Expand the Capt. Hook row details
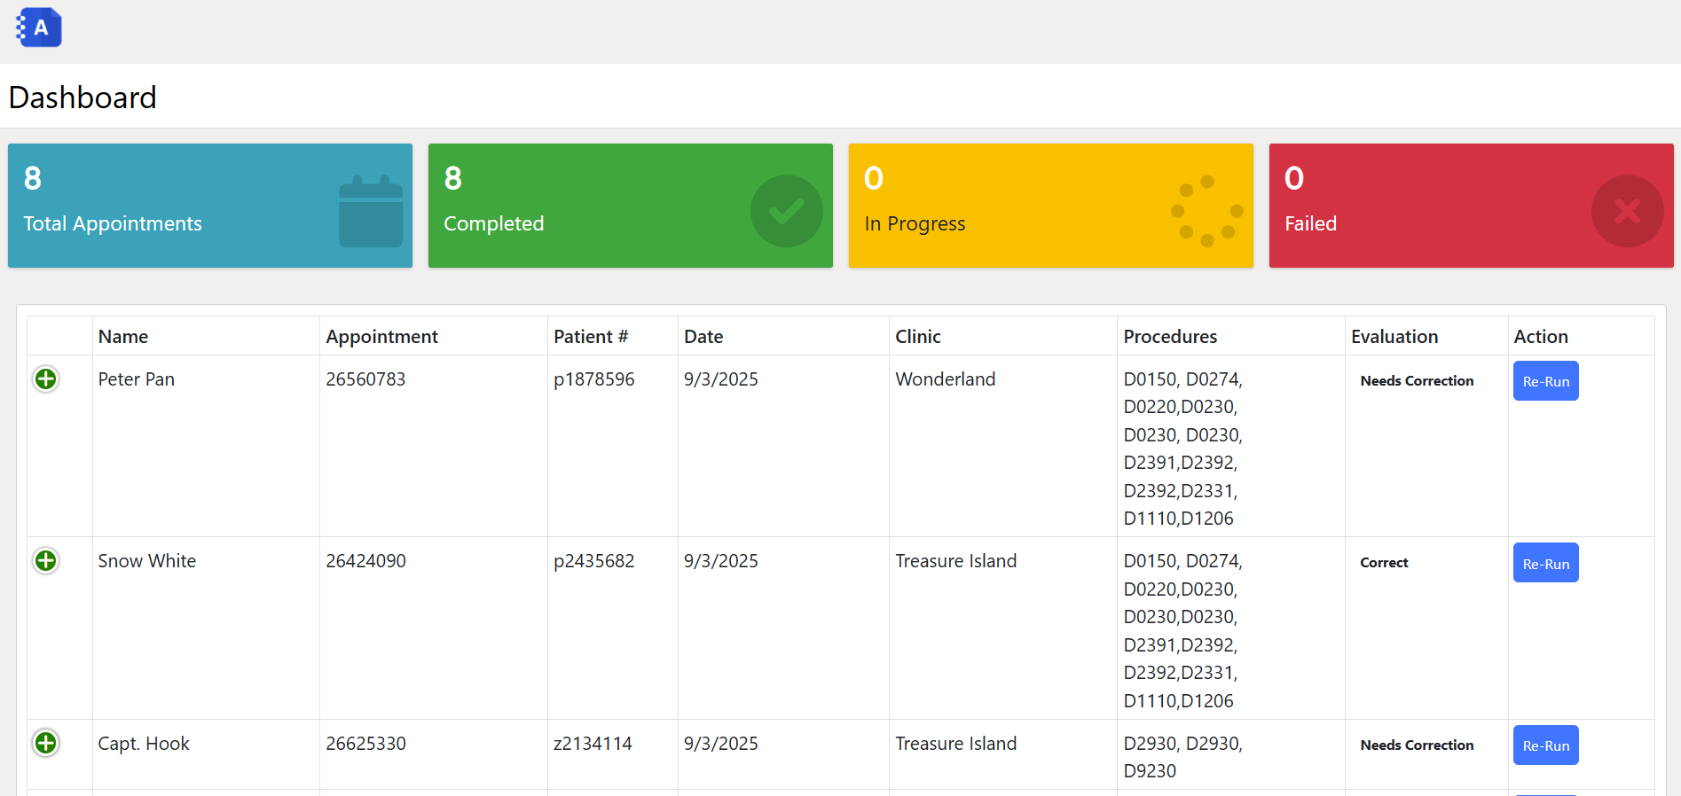The height and width of the screenshot is (796, 1681). click(x=46, y=743)
